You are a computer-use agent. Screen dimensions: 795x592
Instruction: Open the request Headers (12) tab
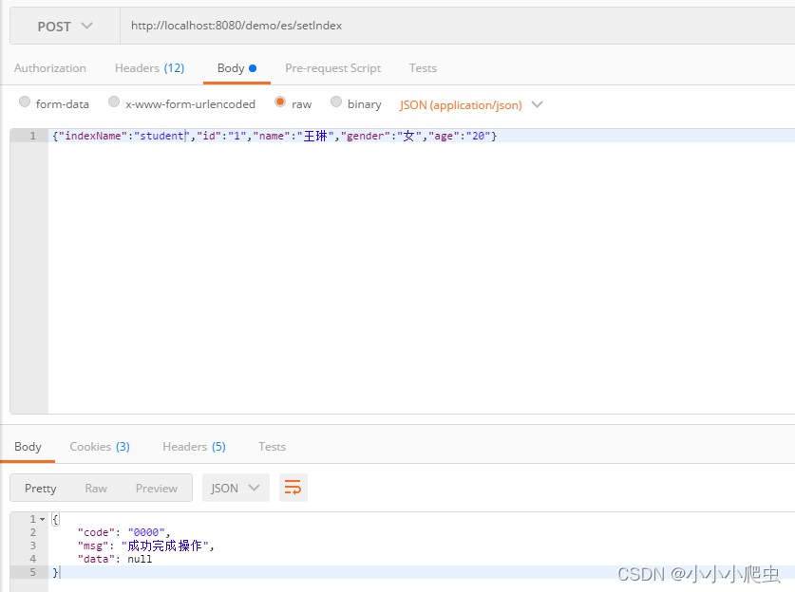149,68
